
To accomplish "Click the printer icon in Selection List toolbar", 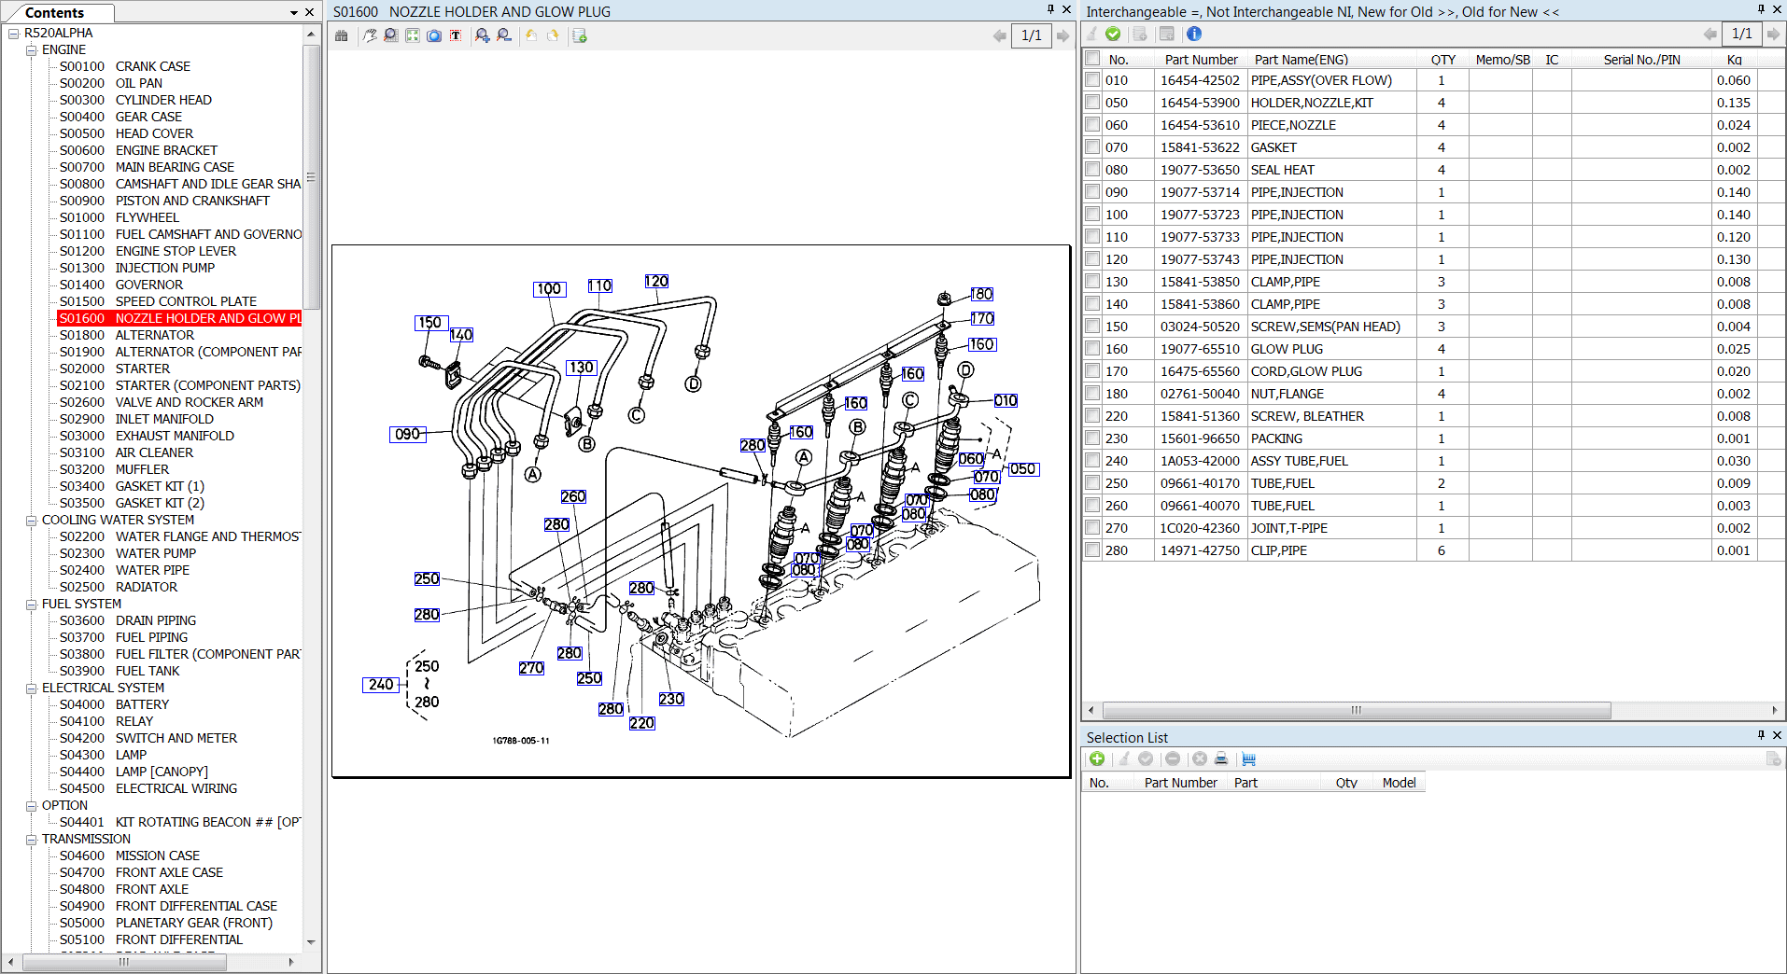I will (x=1220, y=759).
